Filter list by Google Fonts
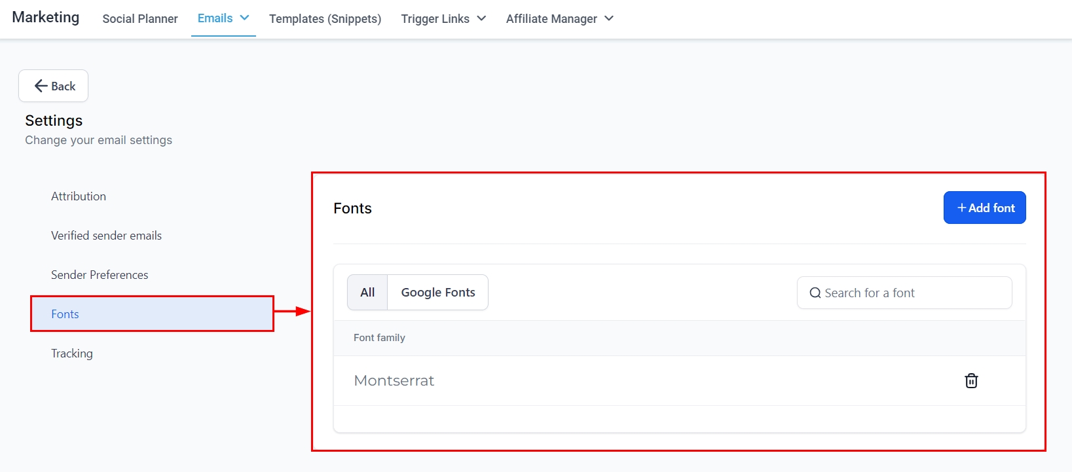The height and width of the screenshot is (472, 1072). pyautogui.click(x=438, y=293)
